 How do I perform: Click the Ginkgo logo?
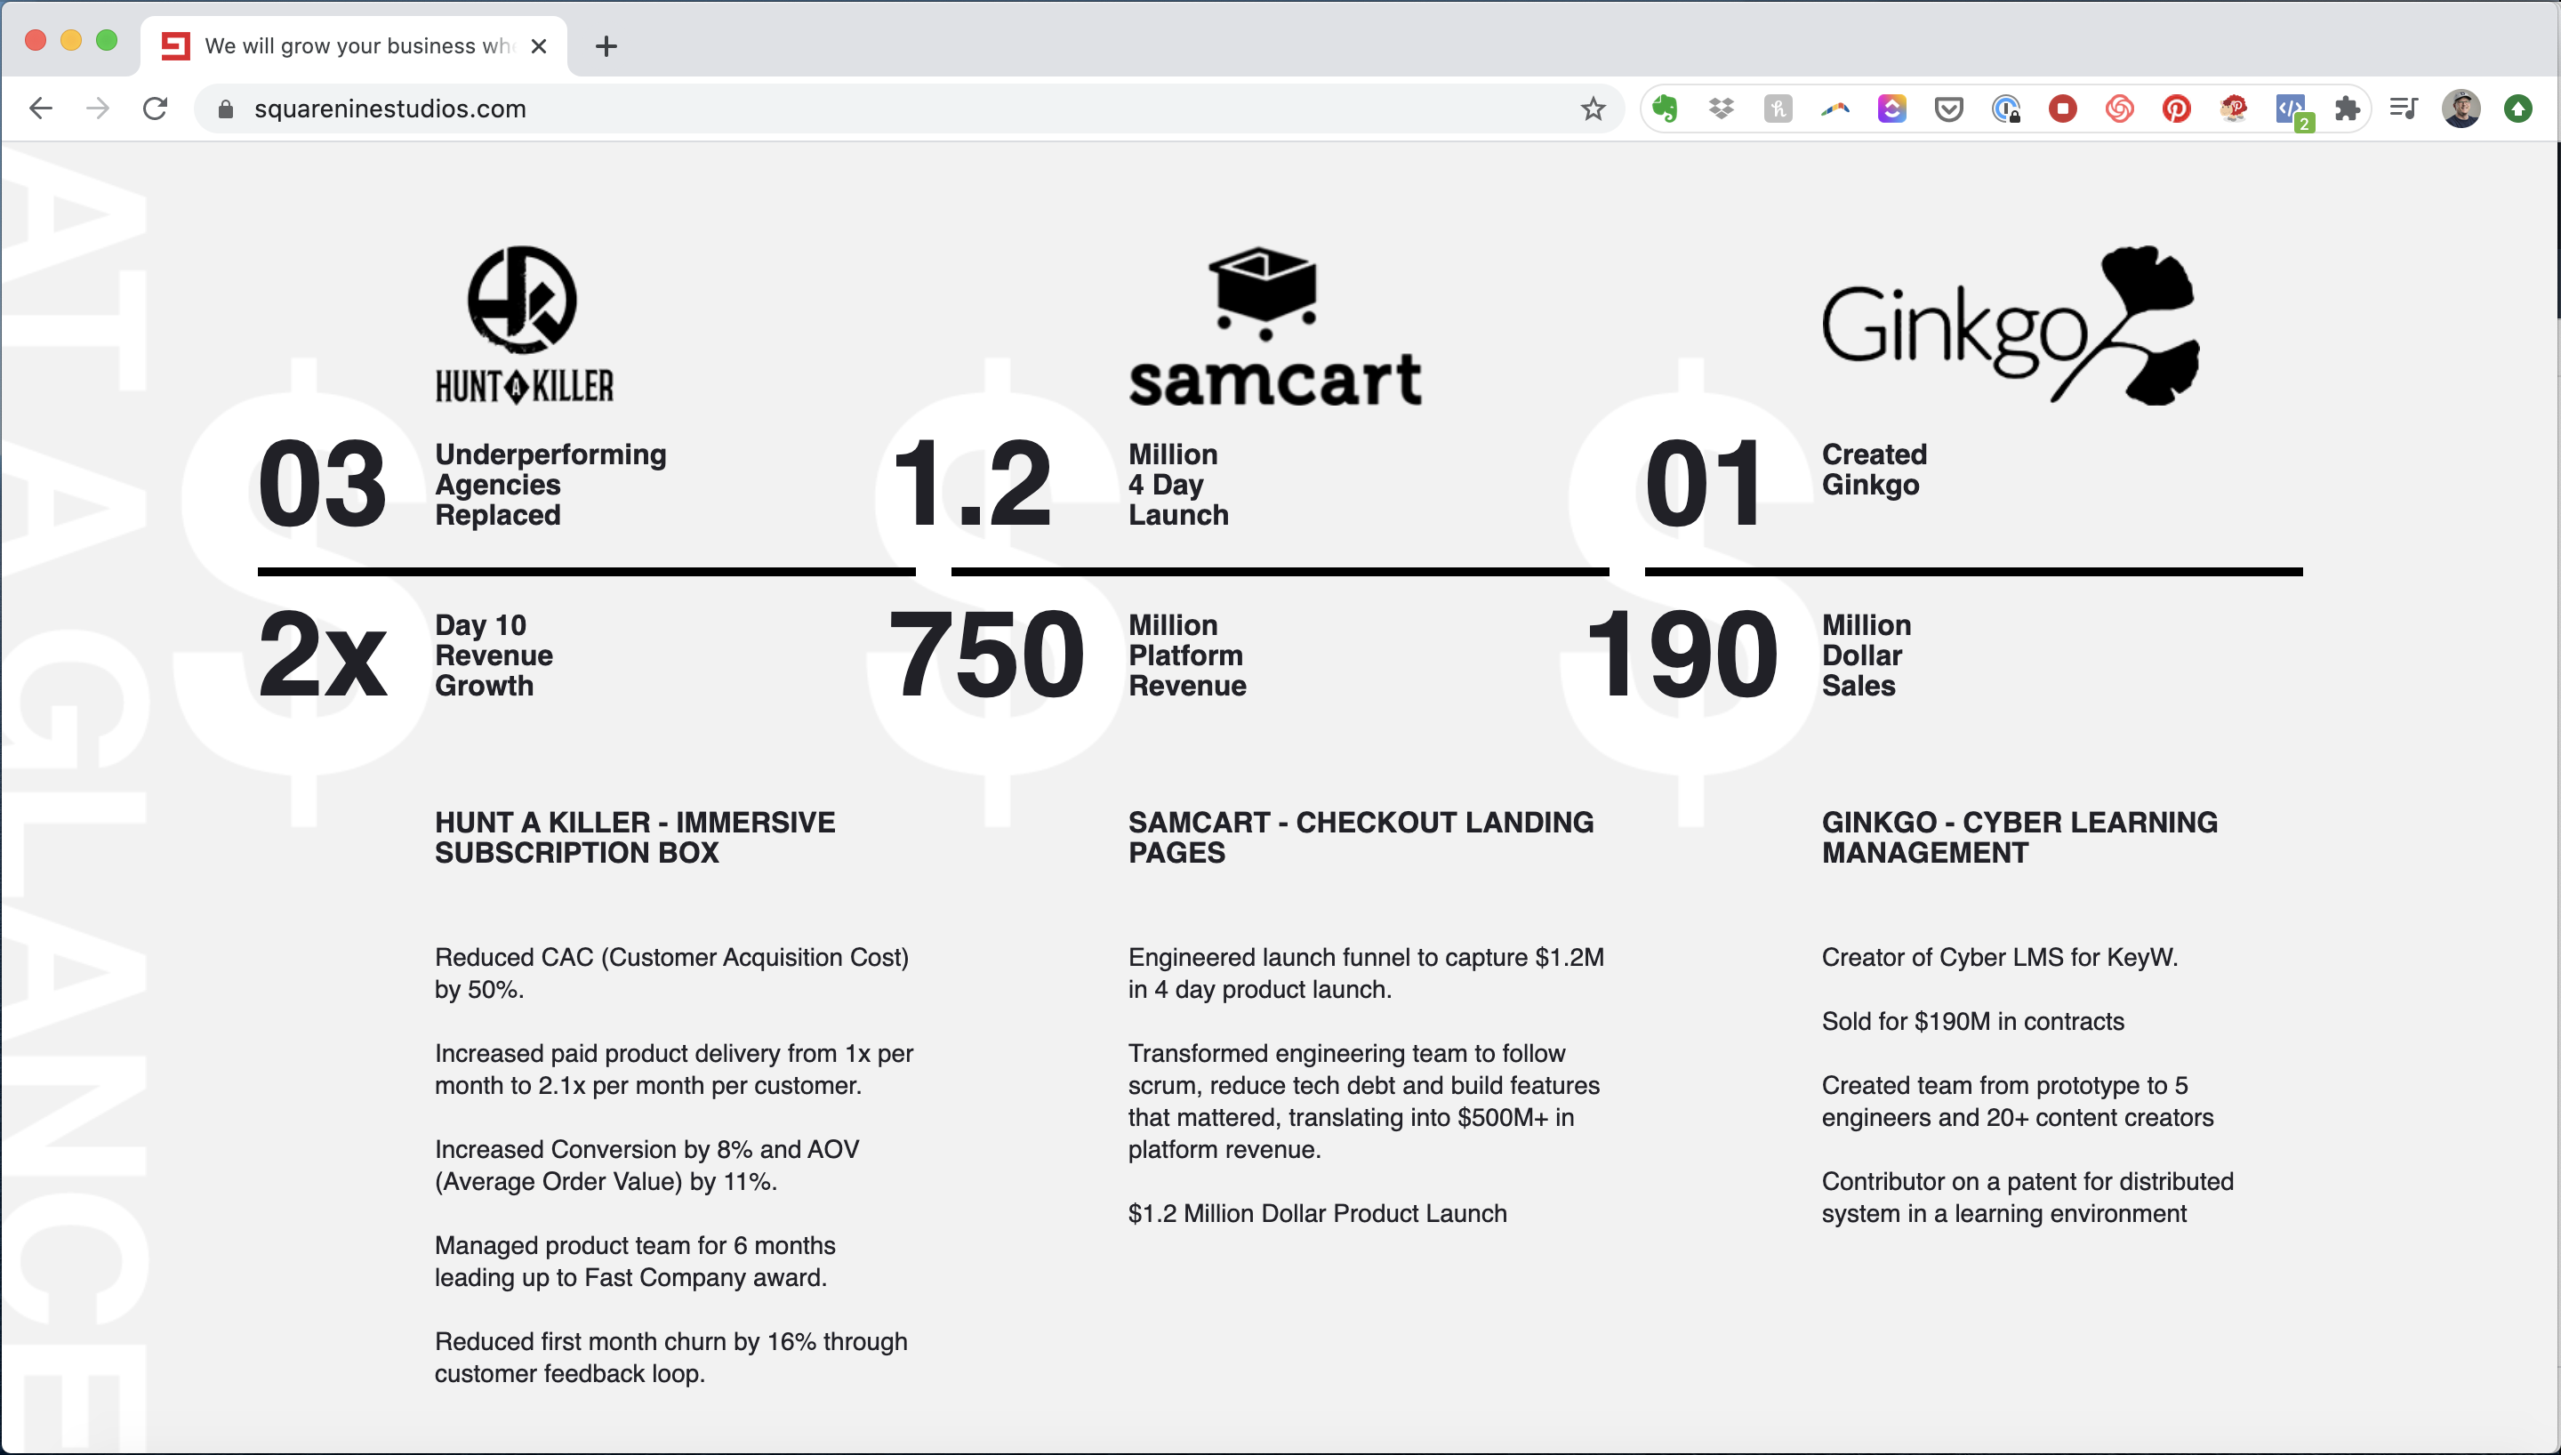coord(2011,325)
